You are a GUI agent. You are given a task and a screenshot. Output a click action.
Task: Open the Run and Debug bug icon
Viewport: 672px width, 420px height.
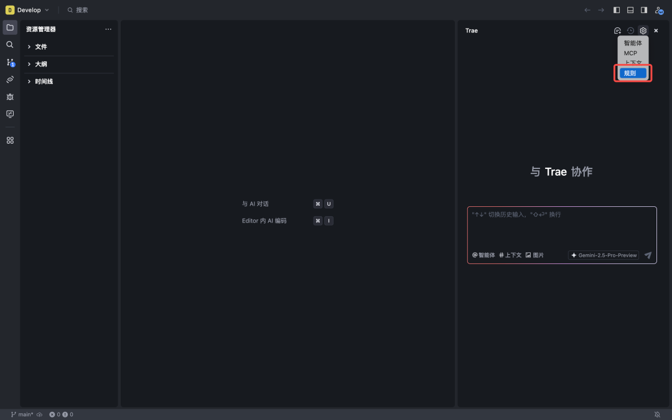[10, 97]
